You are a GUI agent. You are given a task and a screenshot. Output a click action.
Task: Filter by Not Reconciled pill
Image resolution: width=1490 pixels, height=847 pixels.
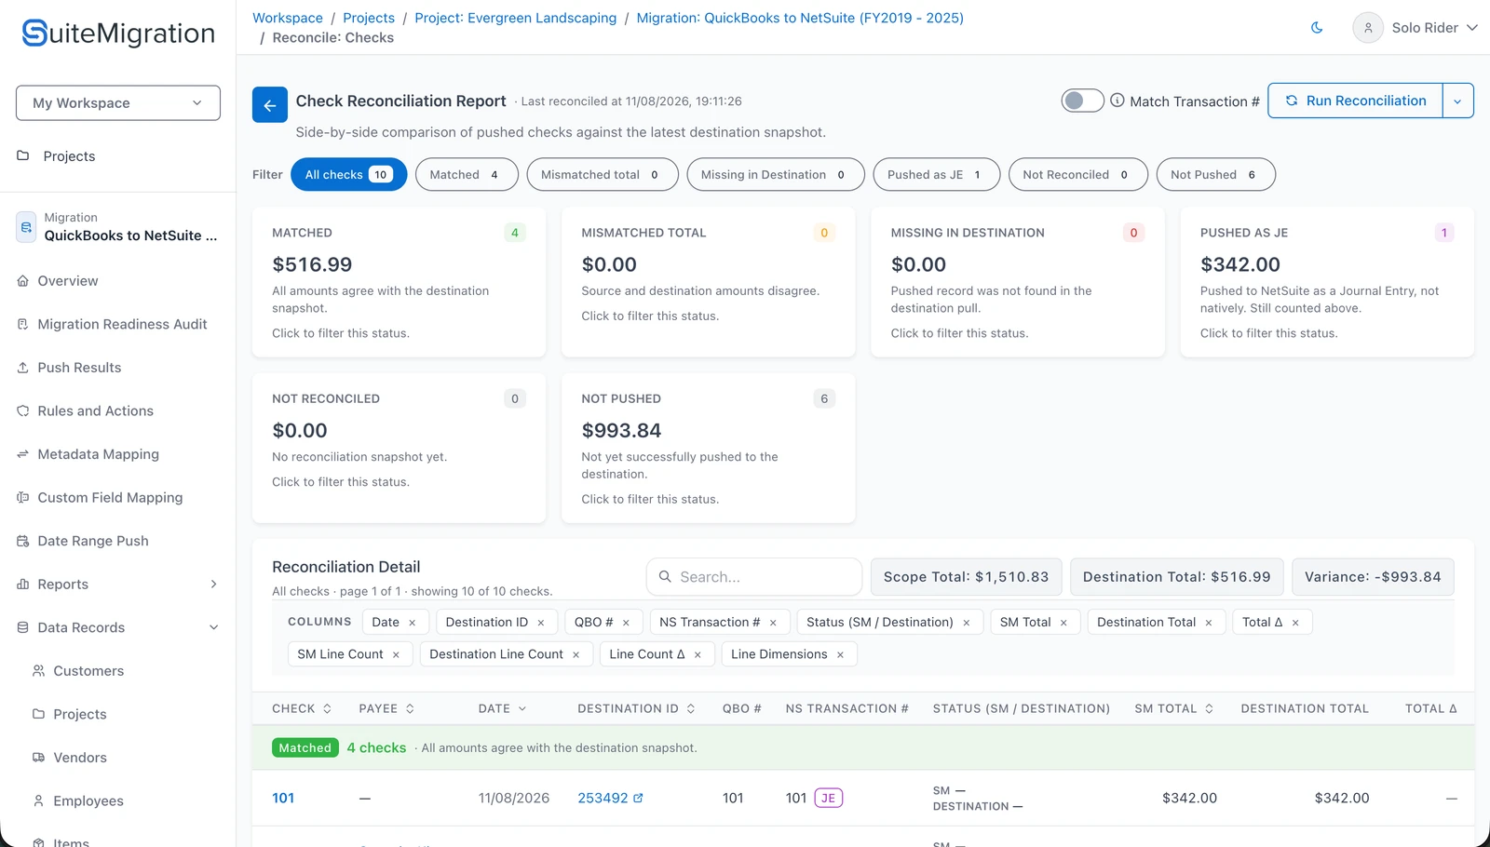click(1078, 174)
